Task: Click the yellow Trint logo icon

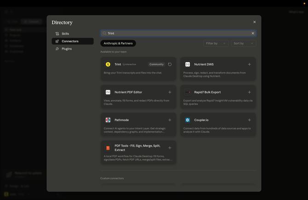Action: tap(108, 64)
